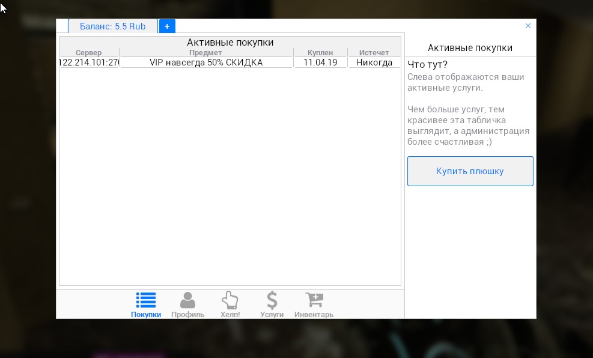This screenshot has width=593, height=358.
Task: Click the right panel Активные покупки header
Action: point(470,48)
